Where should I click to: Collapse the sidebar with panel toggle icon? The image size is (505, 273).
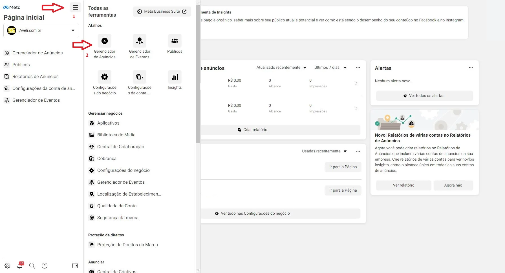[75, 266]
